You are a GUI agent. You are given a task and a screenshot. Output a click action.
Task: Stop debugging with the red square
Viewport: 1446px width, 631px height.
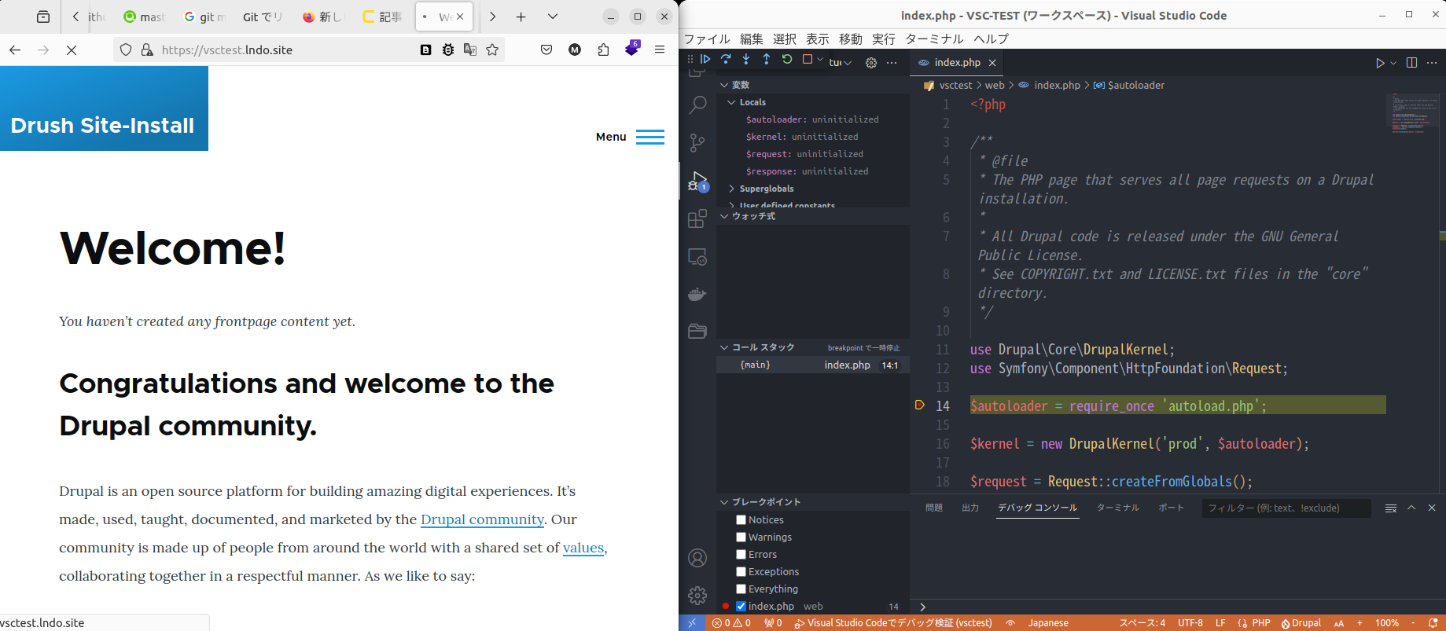(808, 60)
